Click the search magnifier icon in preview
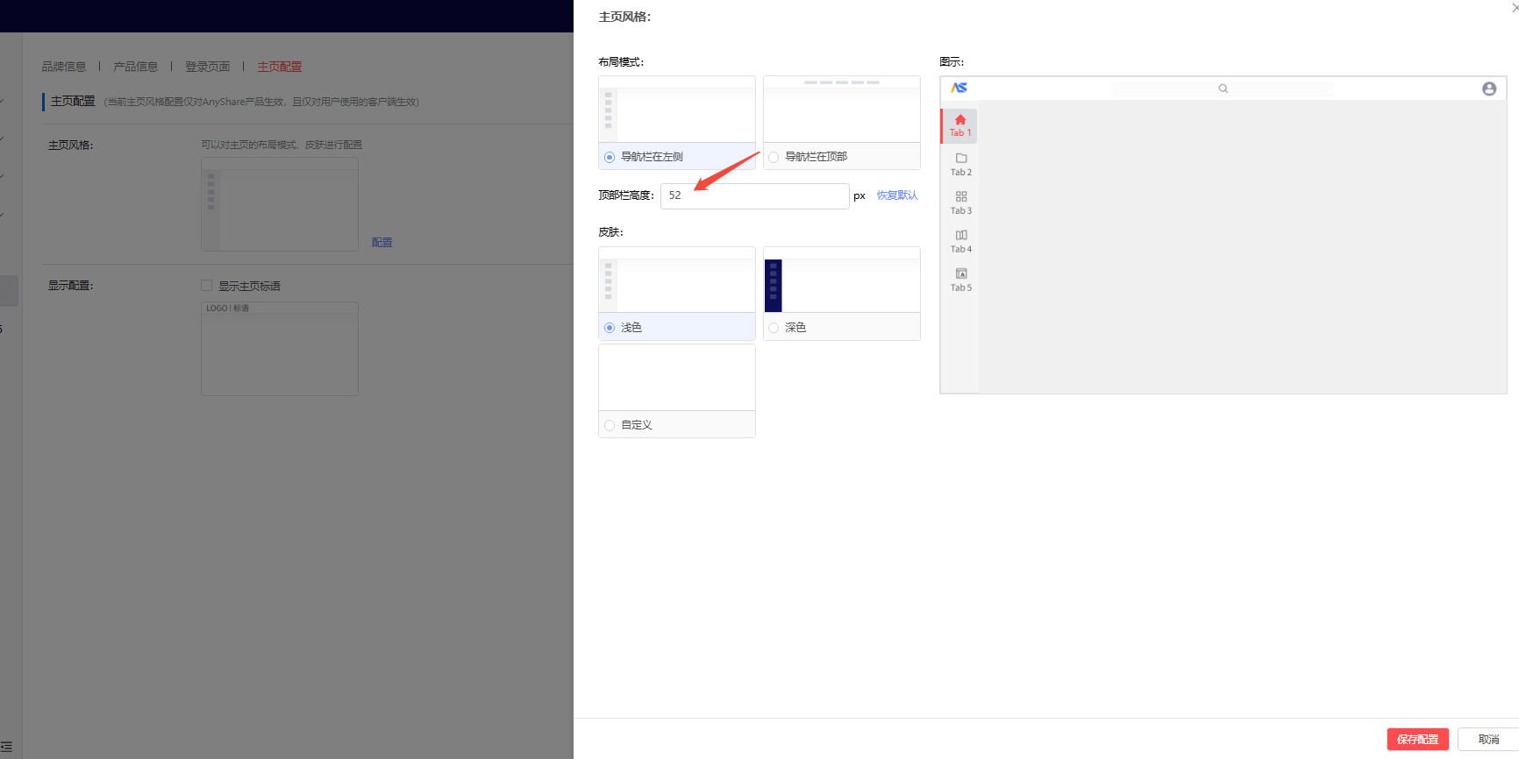Viewport: 1519px width, 759px height. click(1223, 89)
